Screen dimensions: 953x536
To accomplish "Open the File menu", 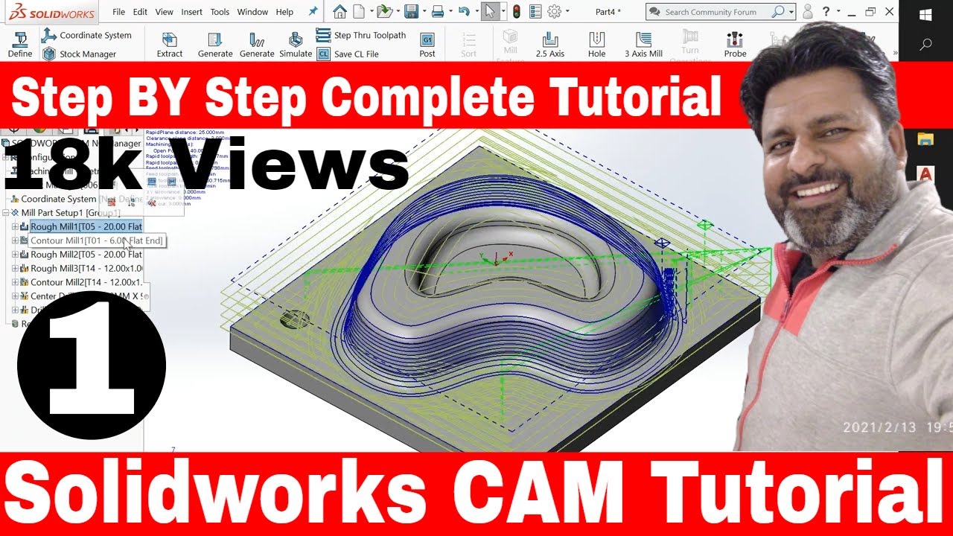I will [119, 12].
